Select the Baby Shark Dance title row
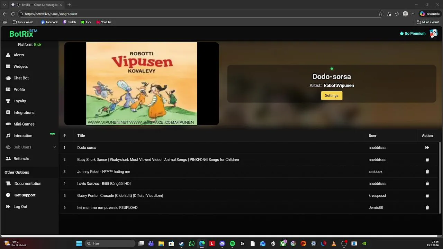443x249 pixels. [158, 160]
